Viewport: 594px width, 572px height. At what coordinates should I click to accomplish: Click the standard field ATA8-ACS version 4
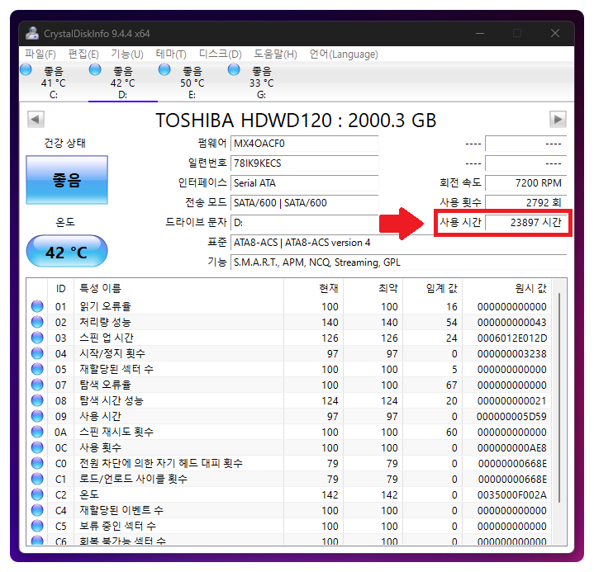(398, 243)
